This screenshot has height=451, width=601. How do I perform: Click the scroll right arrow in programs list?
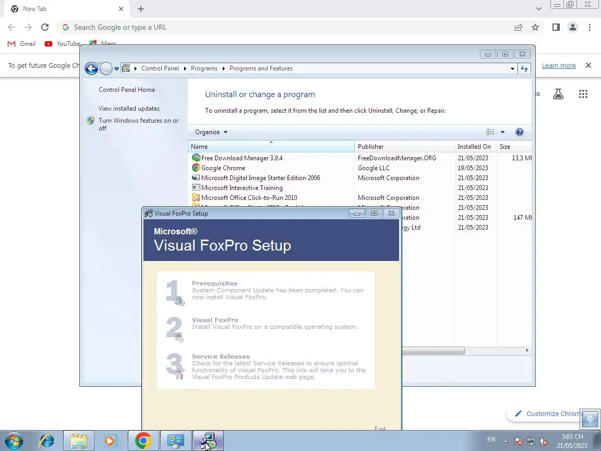click(527, 351)
